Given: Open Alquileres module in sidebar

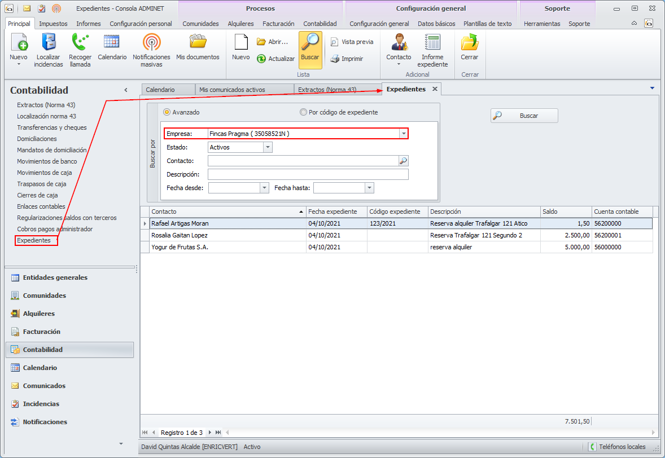Looking at the screenshot, I should [69, 314].
